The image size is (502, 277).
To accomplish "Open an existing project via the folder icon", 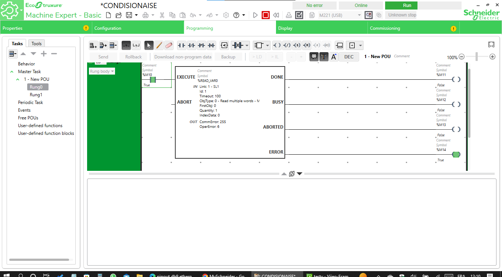I will click(119, 15).
